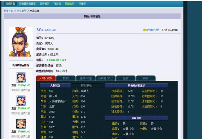This screenshot has width=202, height=139.
Task: Select the 人物/修炼 tab
Action: point(46,78)
